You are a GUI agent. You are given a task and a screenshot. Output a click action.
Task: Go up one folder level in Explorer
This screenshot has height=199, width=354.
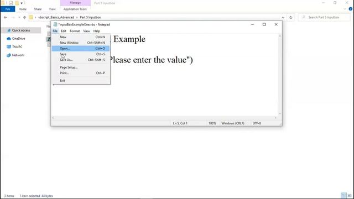(24, 17)
